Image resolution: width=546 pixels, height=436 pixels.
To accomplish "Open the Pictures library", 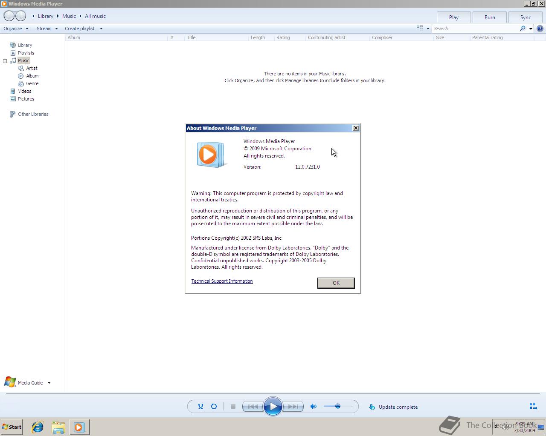I will pyautogui.click(x=26, y=99).
